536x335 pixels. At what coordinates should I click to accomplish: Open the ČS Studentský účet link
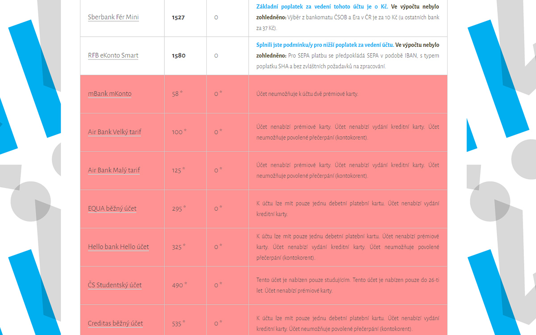(115, 285)
